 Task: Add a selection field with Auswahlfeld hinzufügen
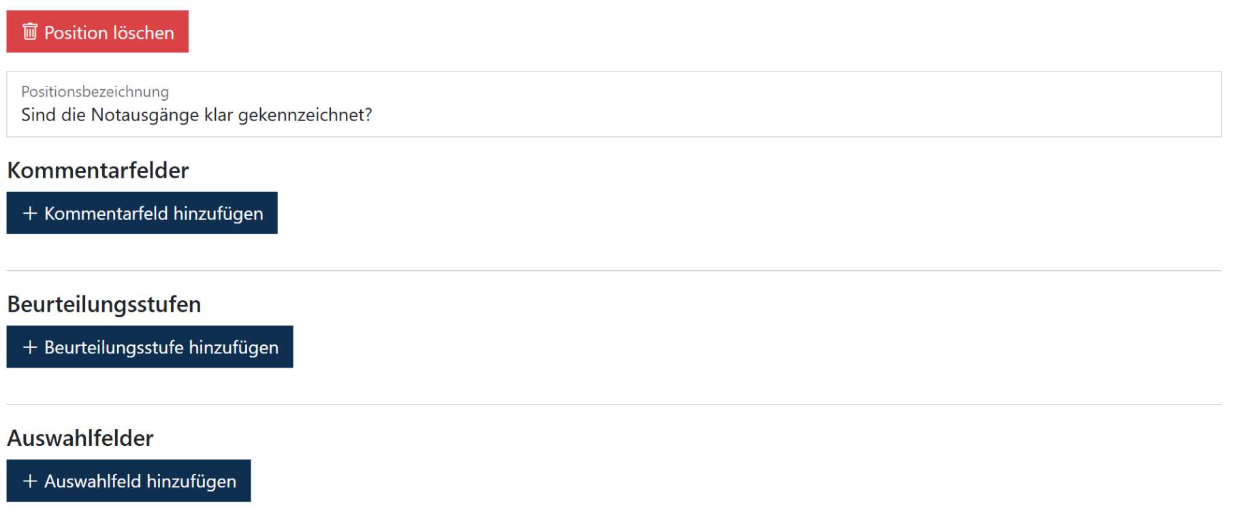pyautogui.click(x=129, y=481)
